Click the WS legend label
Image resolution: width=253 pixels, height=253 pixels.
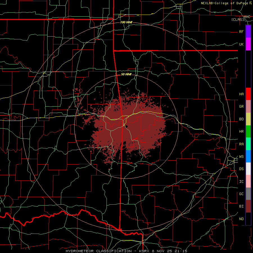[x=241, y=157]
